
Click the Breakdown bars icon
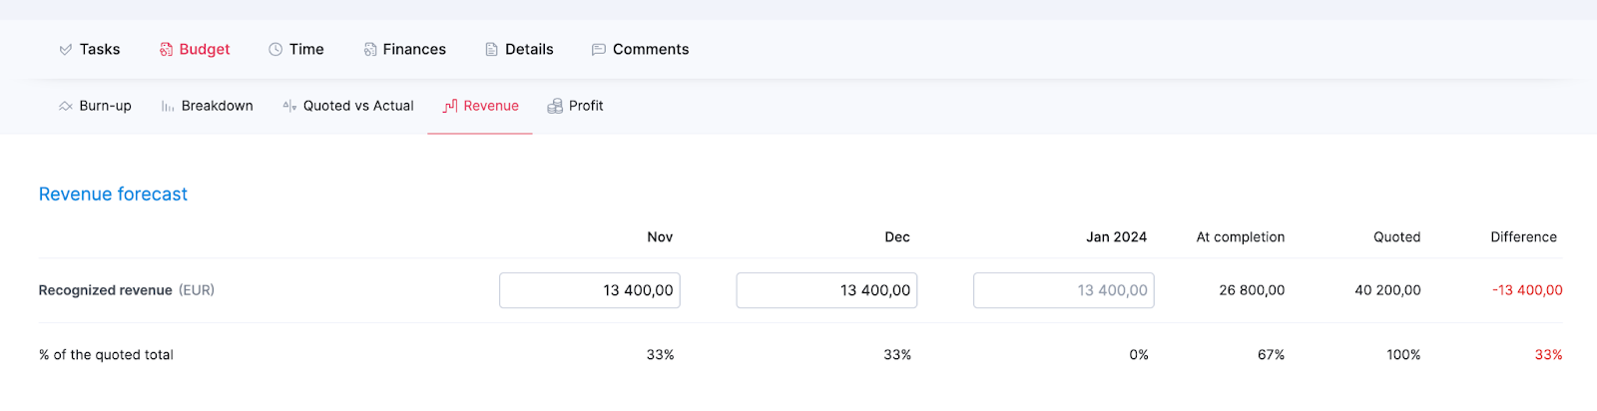pos(168,106)
